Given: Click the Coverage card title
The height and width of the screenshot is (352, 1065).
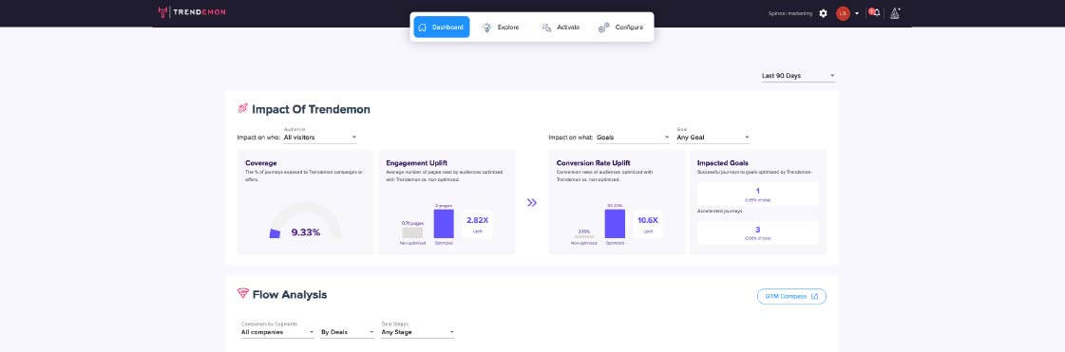Looking at the screenshot, I should tap(261, 163).
